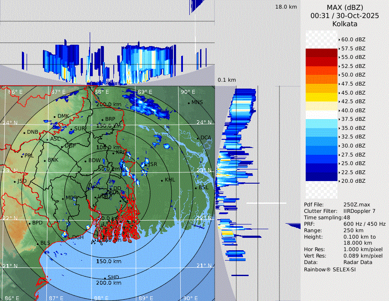The width and height of the screenshot is (389, 301).
Task: Select the dark blue swatch above 20.0 dBZ
Action: point(321,176)
